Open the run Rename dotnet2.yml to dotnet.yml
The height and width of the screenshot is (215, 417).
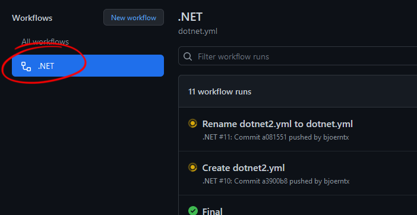tap(277, 124)
